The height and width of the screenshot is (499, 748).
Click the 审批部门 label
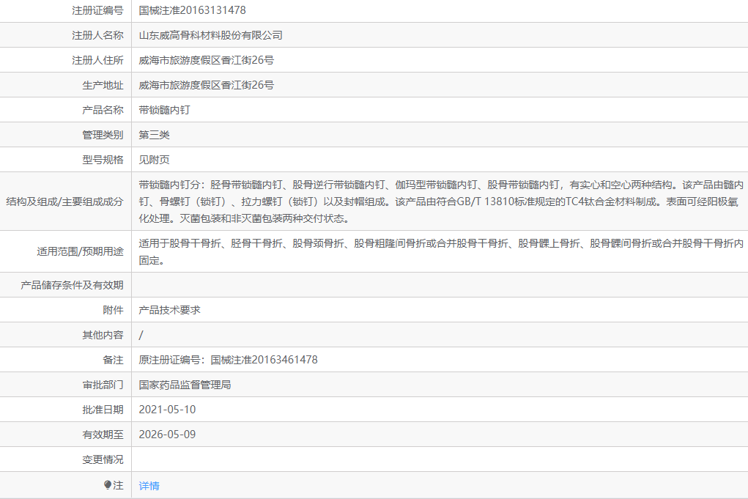click(x=103, y=385)
